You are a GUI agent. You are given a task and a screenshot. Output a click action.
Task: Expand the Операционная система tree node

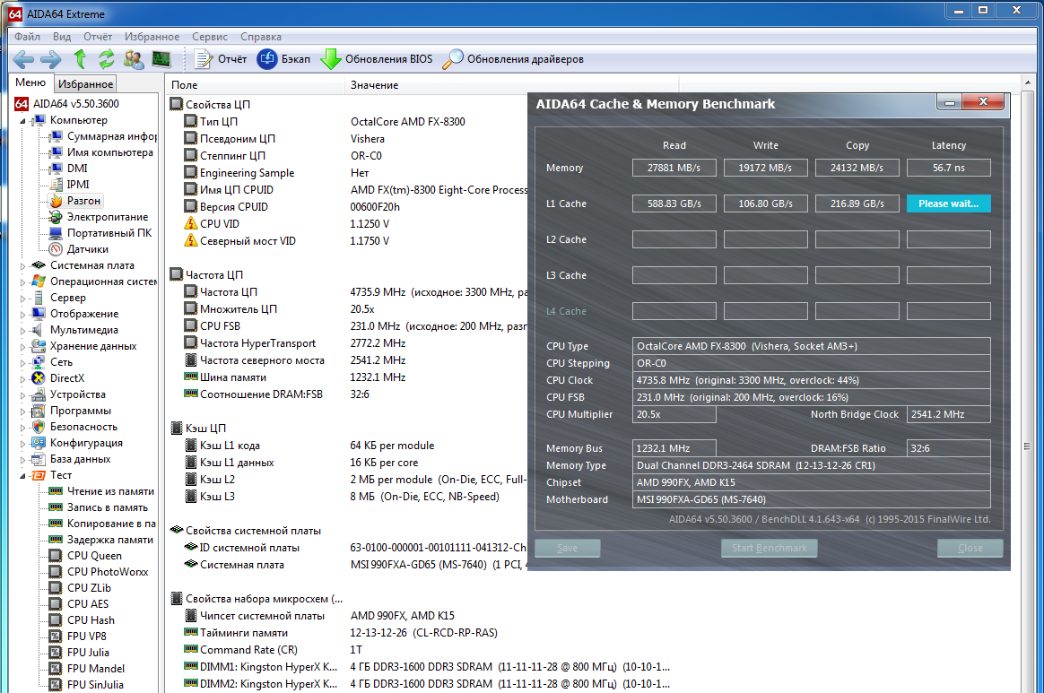coord(22,282)
